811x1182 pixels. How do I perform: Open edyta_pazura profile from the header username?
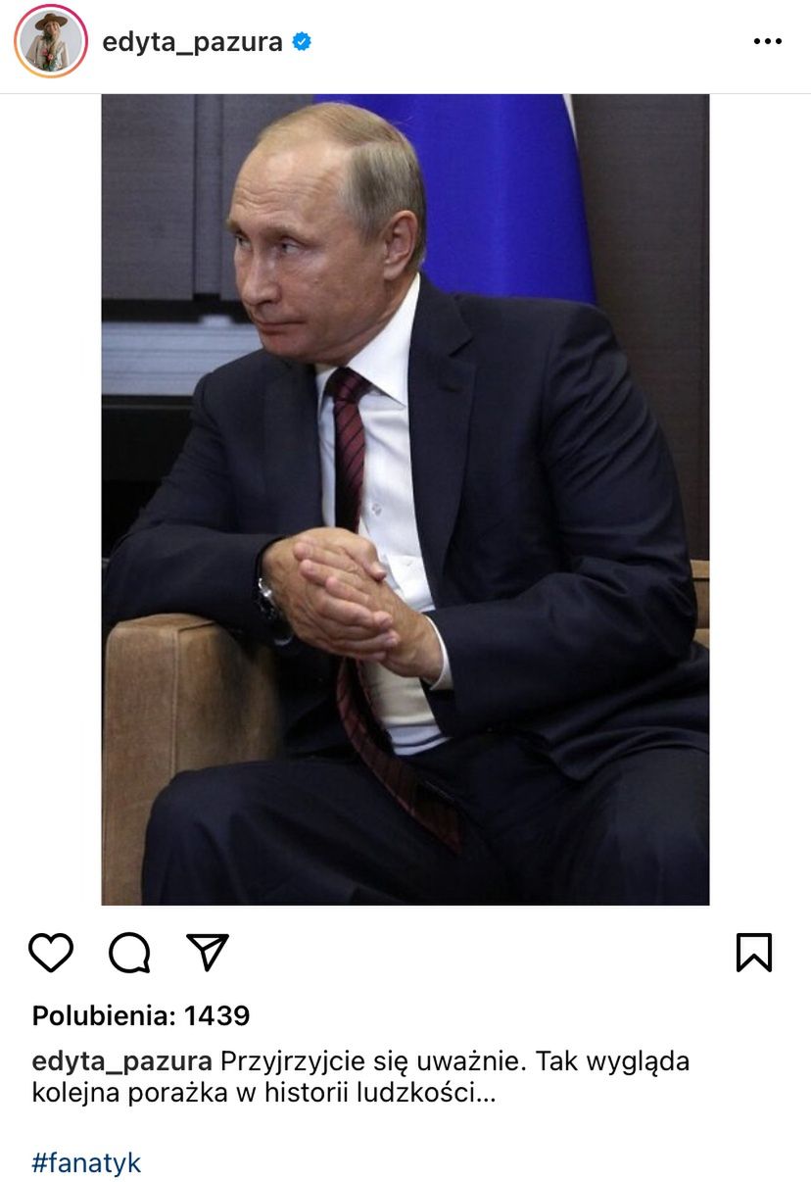(x=192, y=42)
